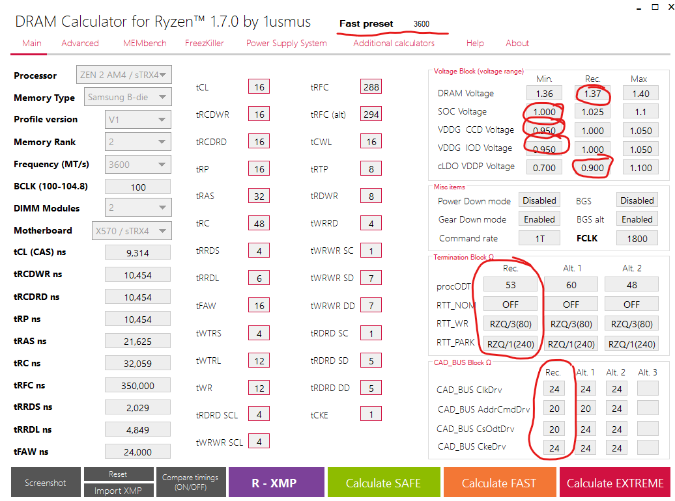This screenshot has height=501, width=675.
Task: Open the Main tab
Action: click(32, 43)
